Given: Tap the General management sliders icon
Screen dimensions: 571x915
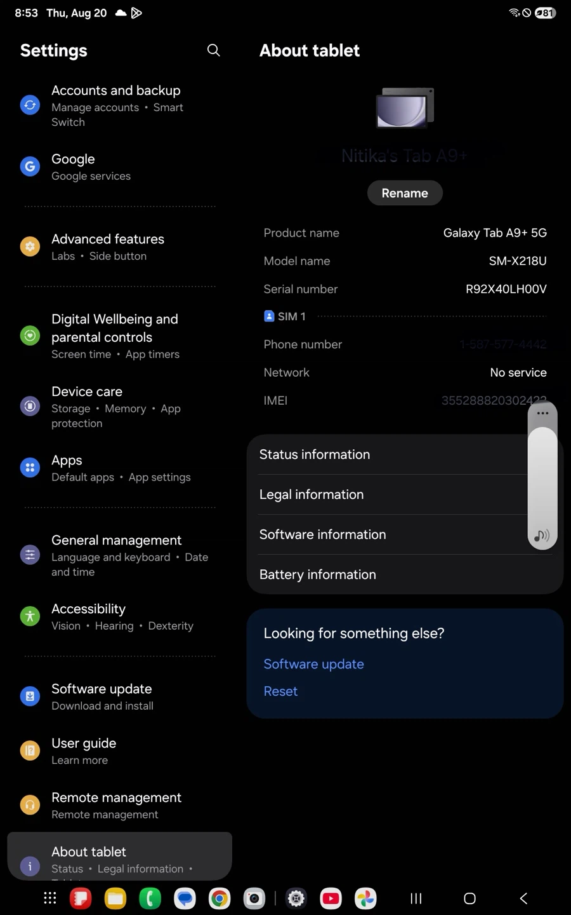Looking at the screenshot, I should 30,555.
